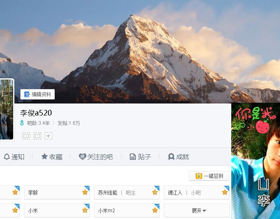This screenshot has width=280, height=219.
Task: Click the document icon beside 贴子
Action: (133, 157)
